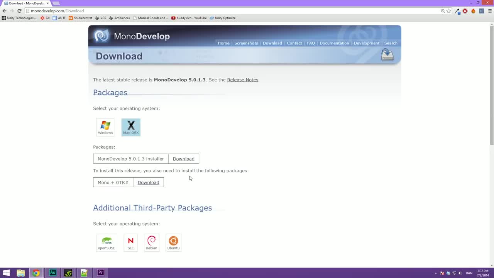Click the browser forward arrow

[x=12, y=11]
